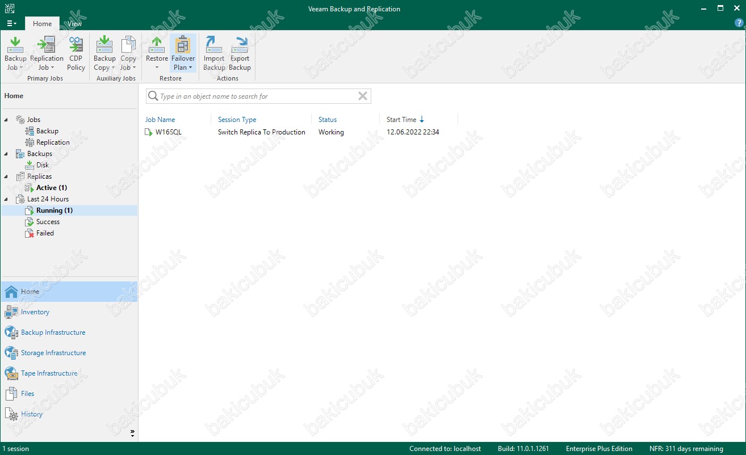Screen dimensions: 746x455
Task: Open the Inventory navigation view
Action: (69, 312)
